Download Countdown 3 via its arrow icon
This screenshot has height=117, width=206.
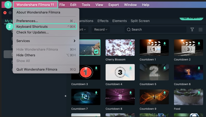click(x=96, y=68)
